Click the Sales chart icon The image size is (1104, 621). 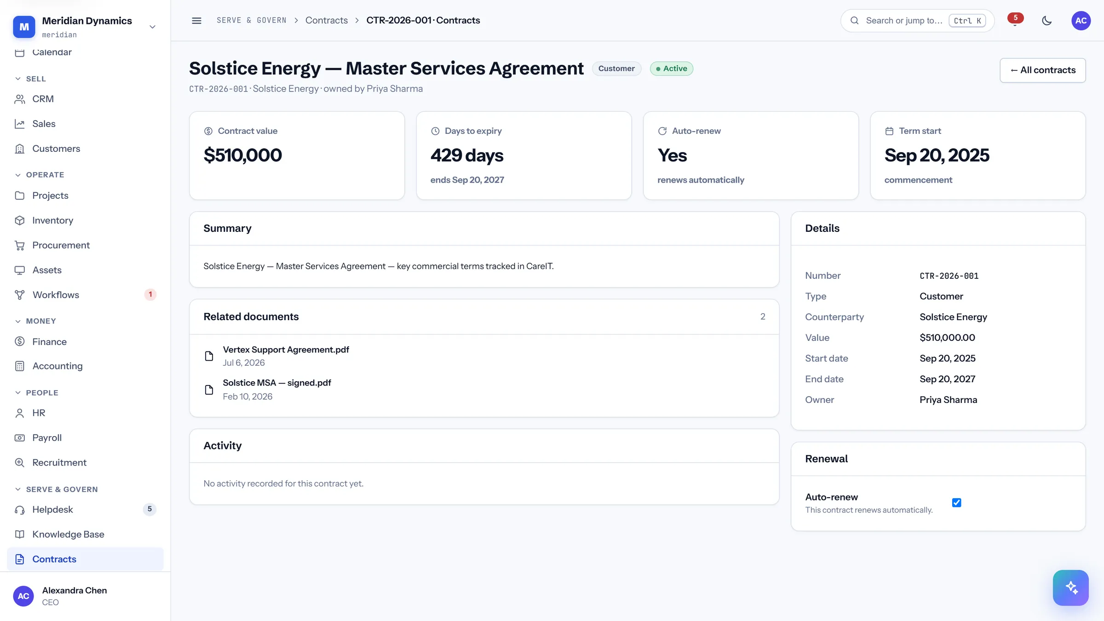tap(19, 124)
